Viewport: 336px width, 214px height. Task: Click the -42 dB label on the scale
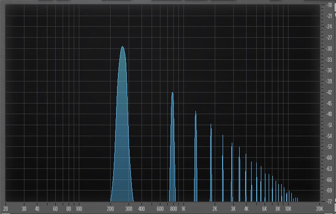pos(329,92)
